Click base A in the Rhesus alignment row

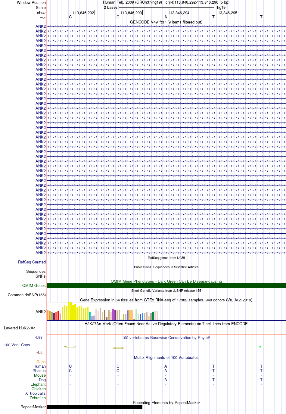click(166, 371)
